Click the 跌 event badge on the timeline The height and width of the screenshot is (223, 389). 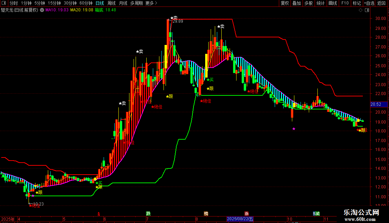(x=148, y=213)
